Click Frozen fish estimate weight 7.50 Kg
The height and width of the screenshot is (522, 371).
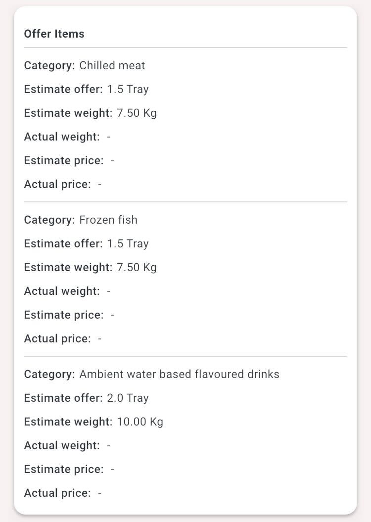coord(137,267)
